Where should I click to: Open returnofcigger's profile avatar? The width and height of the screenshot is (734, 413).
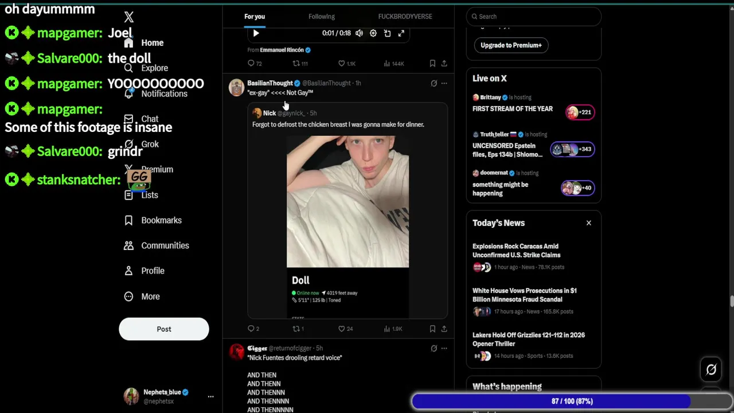pyautogui.click(x=236, y=352)
